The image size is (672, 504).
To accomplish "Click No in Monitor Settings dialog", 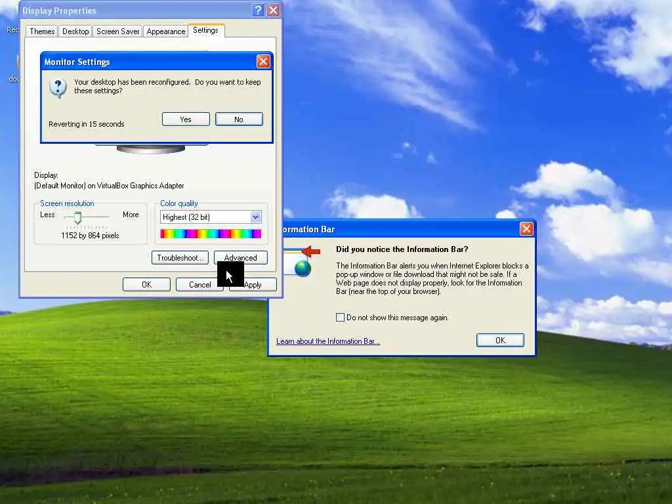I will click(x=239, y=119).
